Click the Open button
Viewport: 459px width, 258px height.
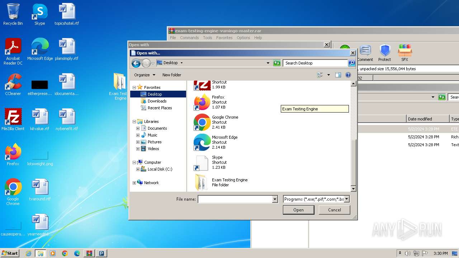click(x=298, y=210)
